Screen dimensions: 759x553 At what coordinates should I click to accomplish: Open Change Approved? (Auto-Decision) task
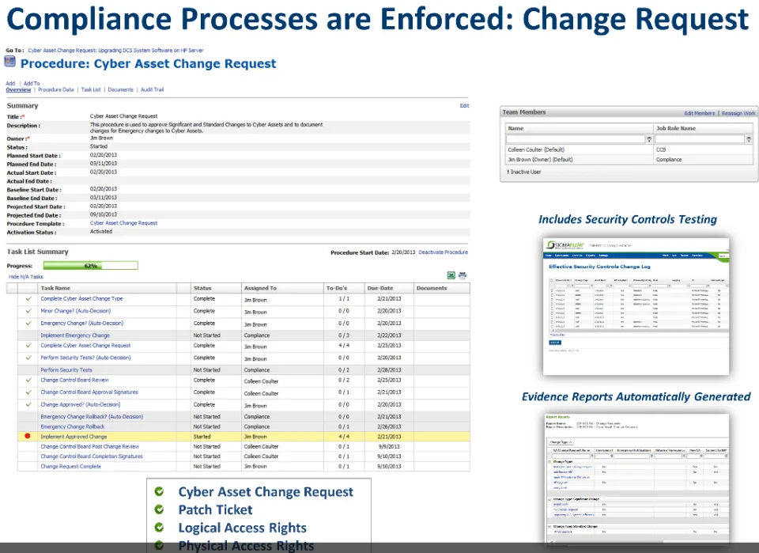click(81, 404)
